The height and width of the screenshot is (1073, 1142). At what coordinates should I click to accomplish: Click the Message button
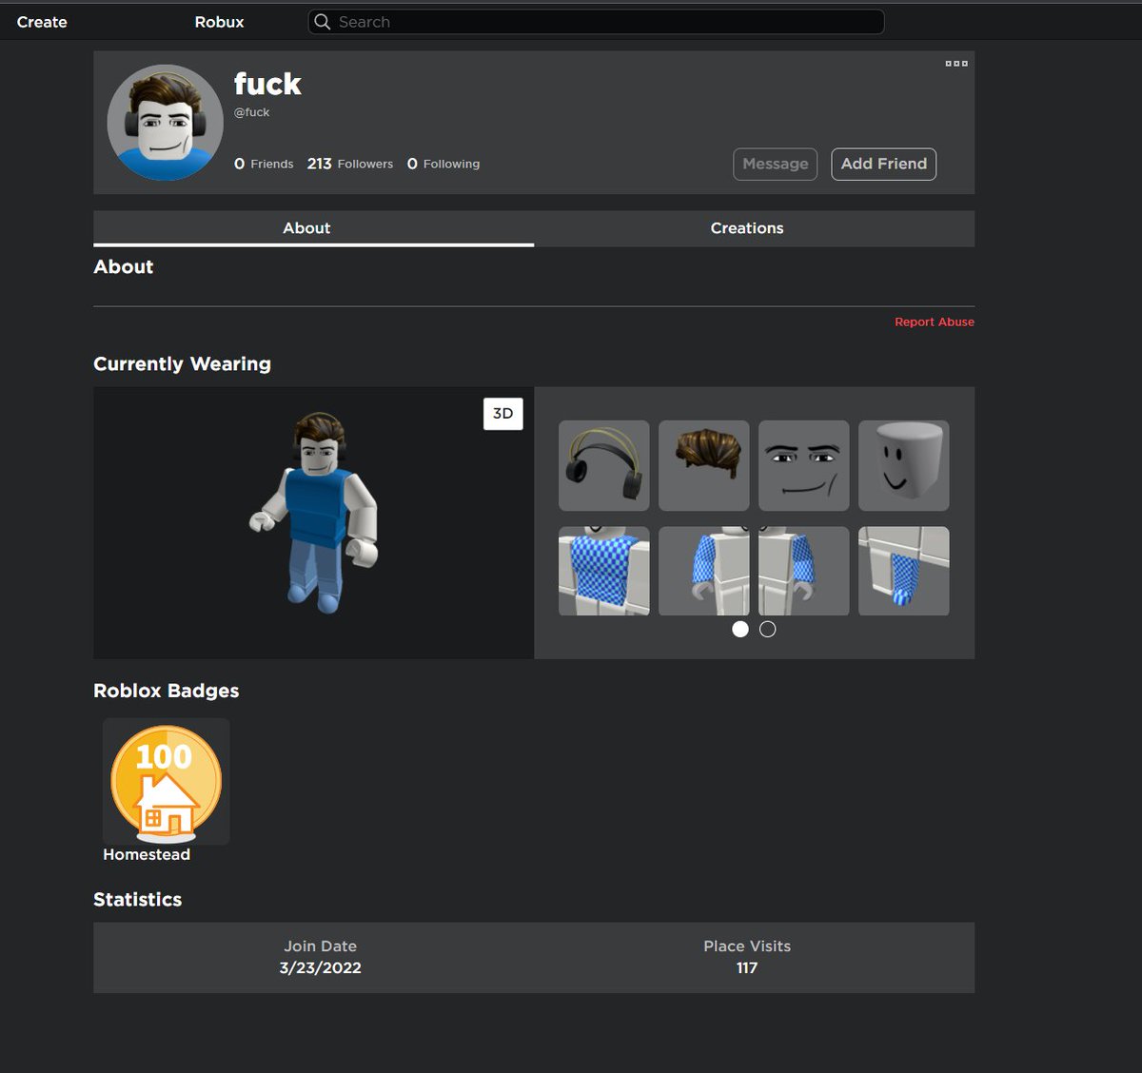776,164
